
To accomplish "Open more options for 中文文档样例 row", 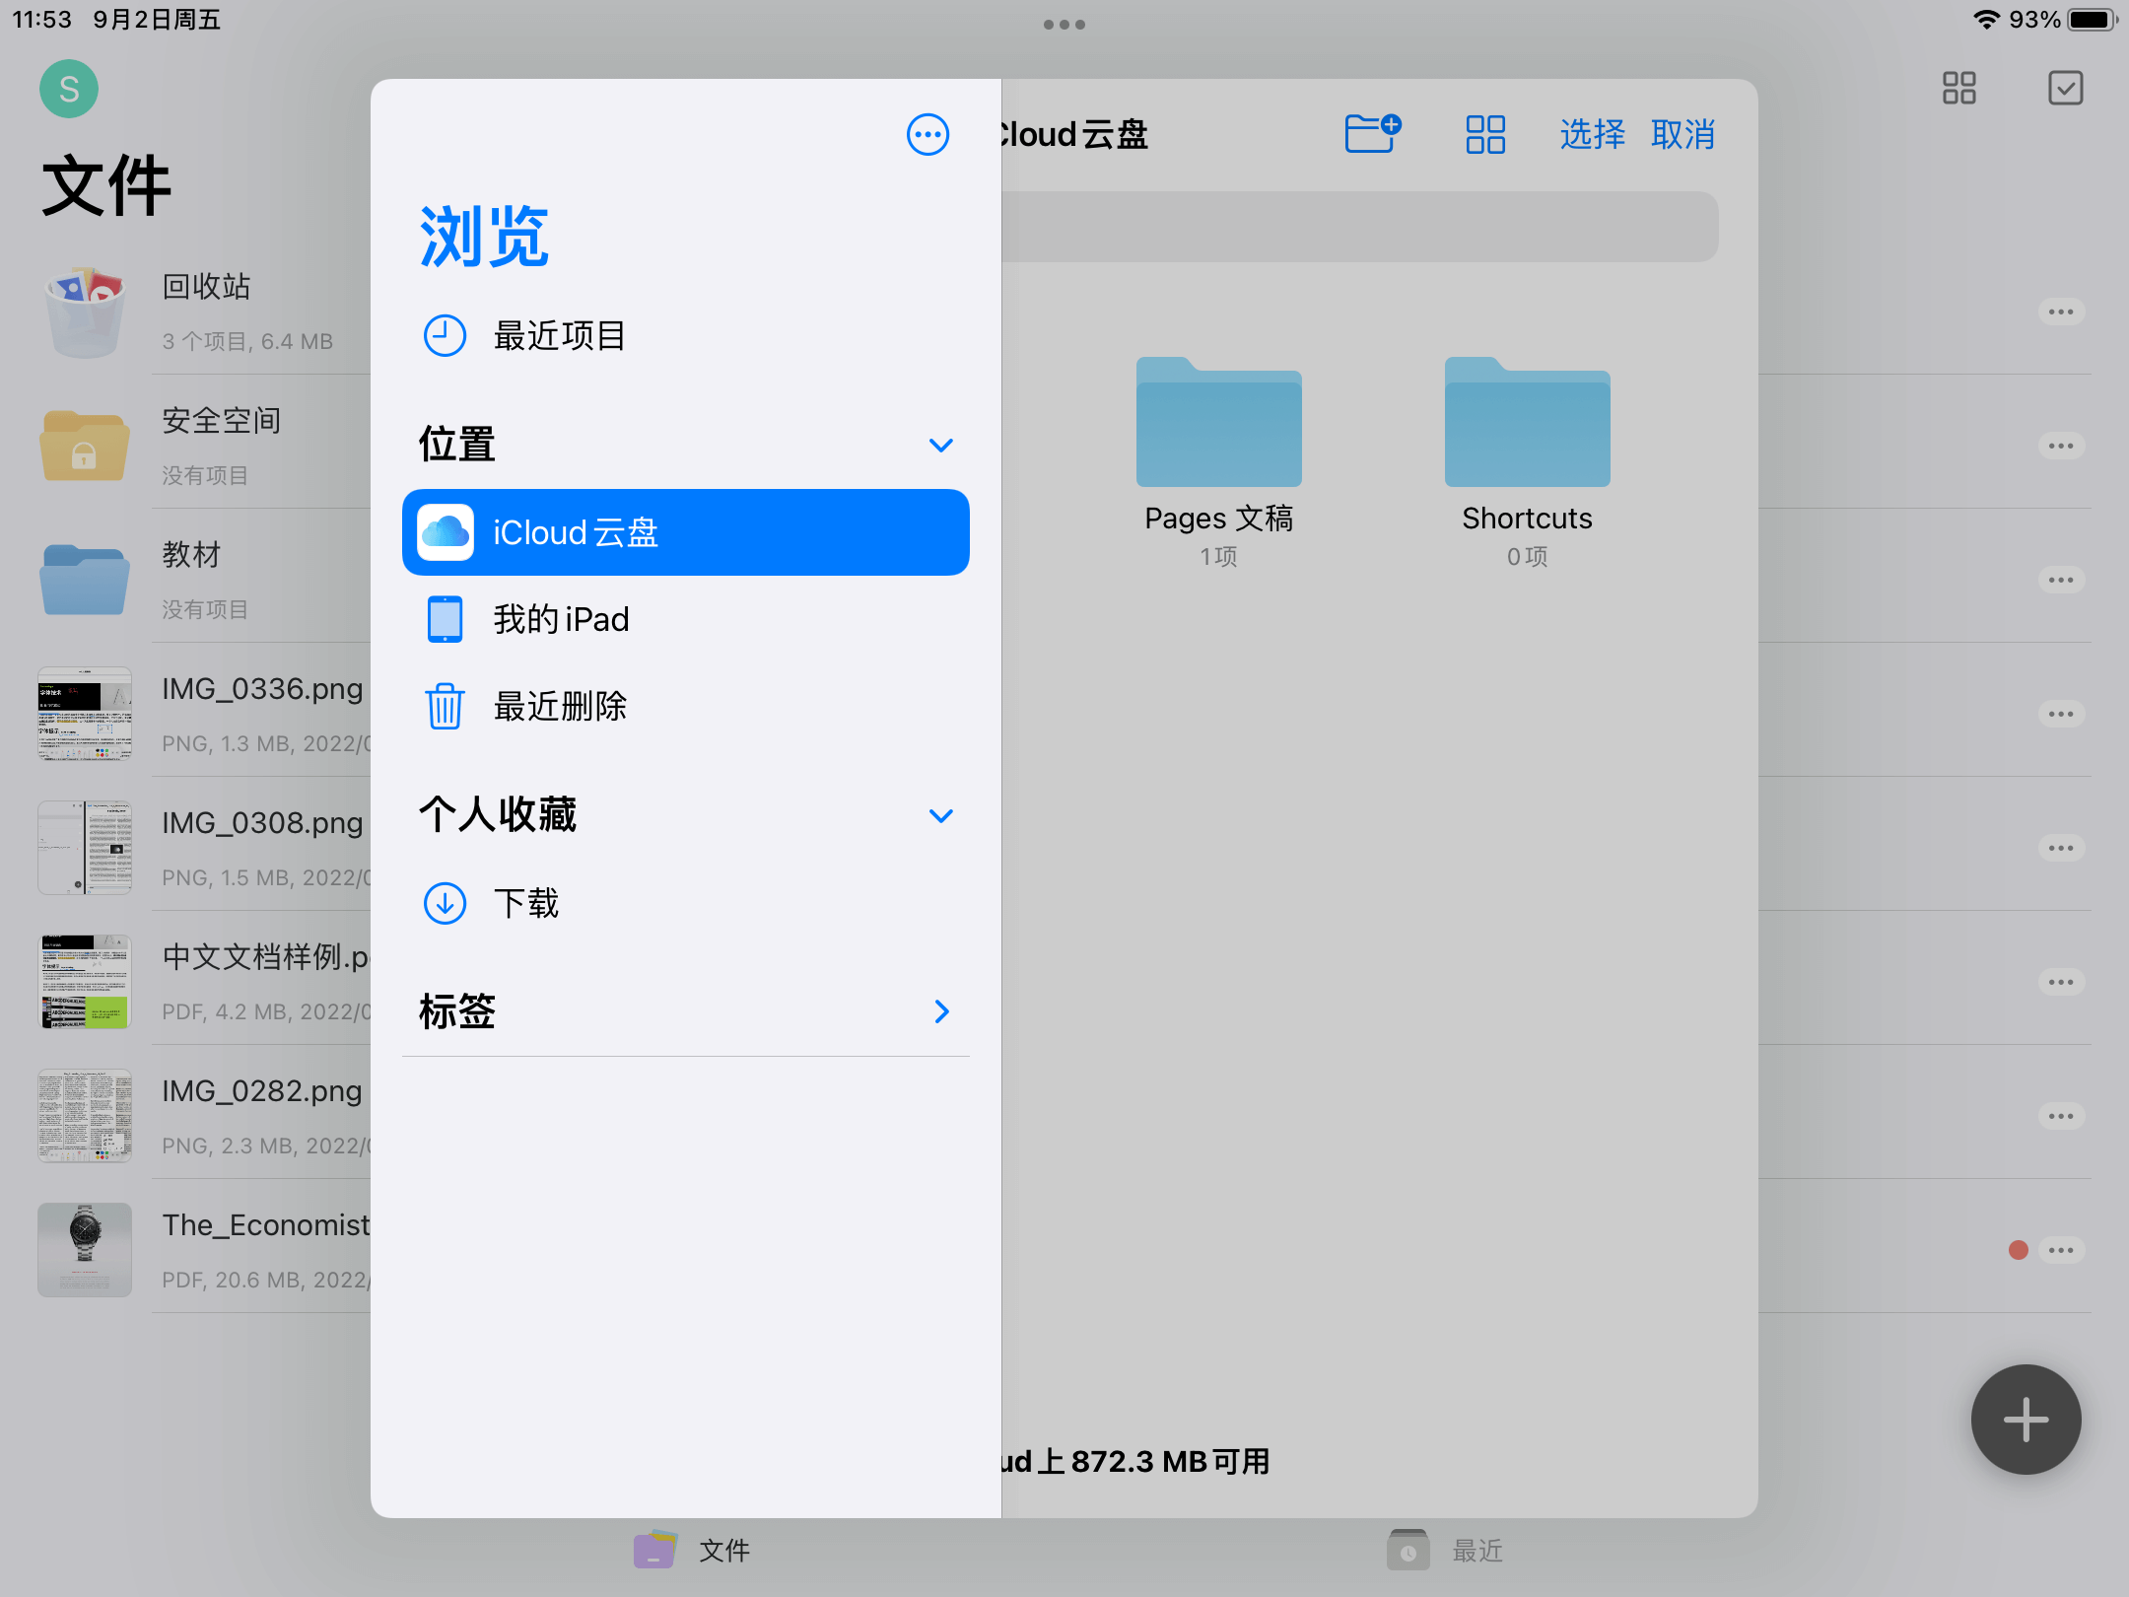I will [x=2061, y=982].
